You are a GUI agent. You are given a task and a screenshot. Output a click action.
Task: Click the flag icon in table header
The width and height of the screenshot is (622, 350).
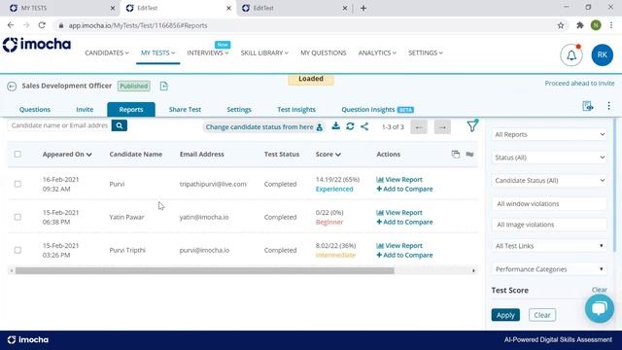point(469,154)
